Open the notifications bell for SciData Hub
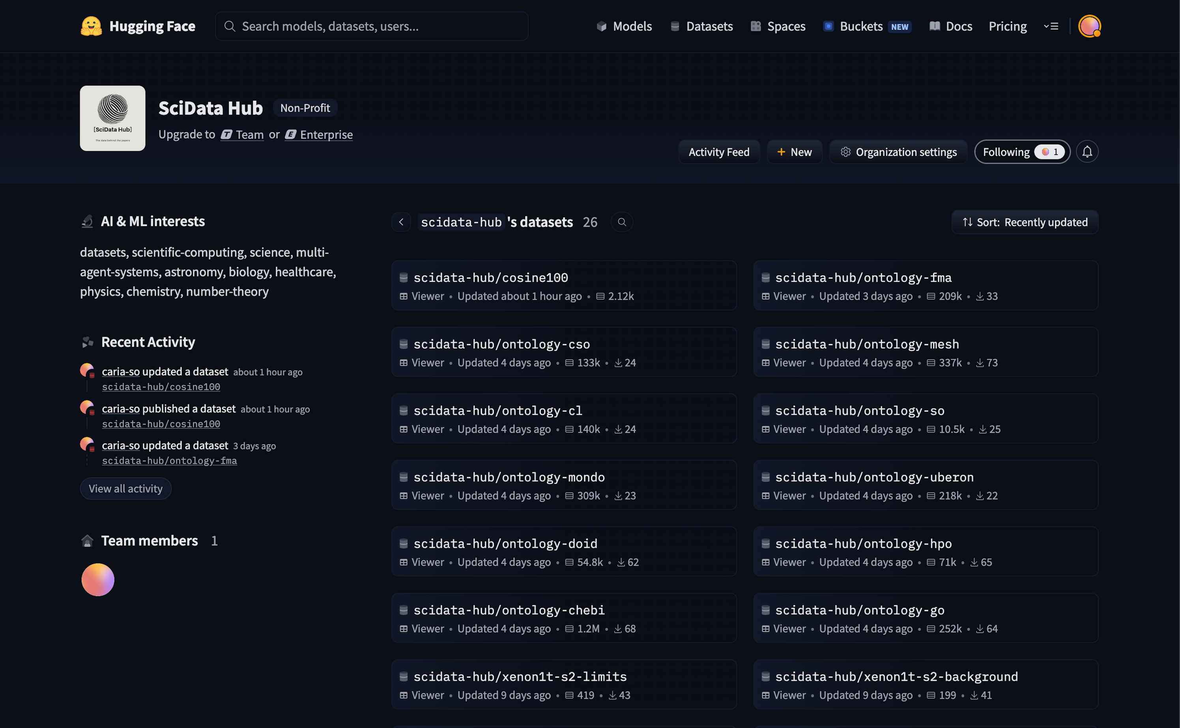Image resolution: width=1180 pixels, height=728 pixels. tap(1087, 152)
